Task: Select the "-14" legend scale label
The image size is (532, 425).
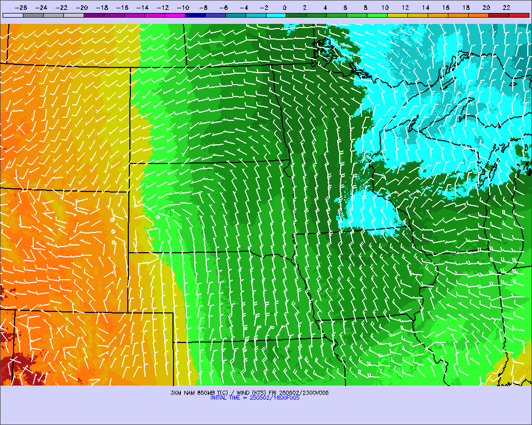Action: 142,7
